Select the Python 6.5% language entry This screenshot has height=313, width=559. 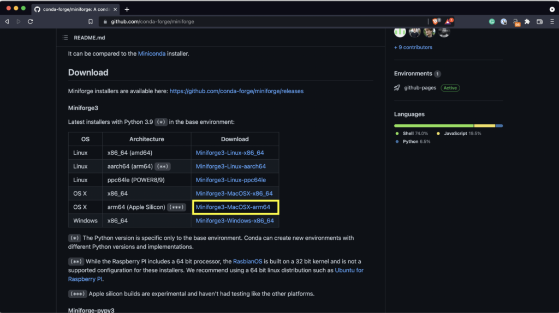tap(413, 141)
